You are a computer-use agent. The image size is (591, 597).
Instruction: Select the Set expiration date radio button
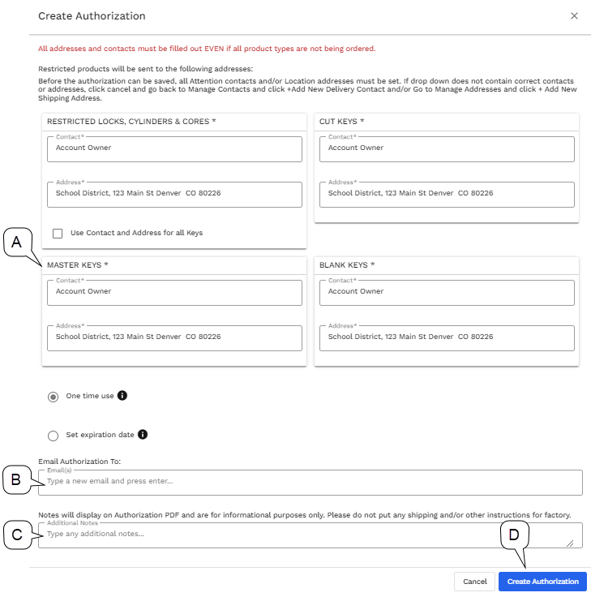54,436
